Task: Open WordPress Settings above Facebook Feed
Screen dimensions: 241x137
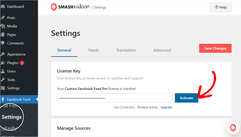Action: [13, 88]
